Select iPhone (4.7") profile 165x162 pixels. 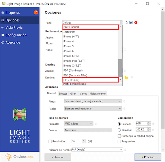point(90,36)
